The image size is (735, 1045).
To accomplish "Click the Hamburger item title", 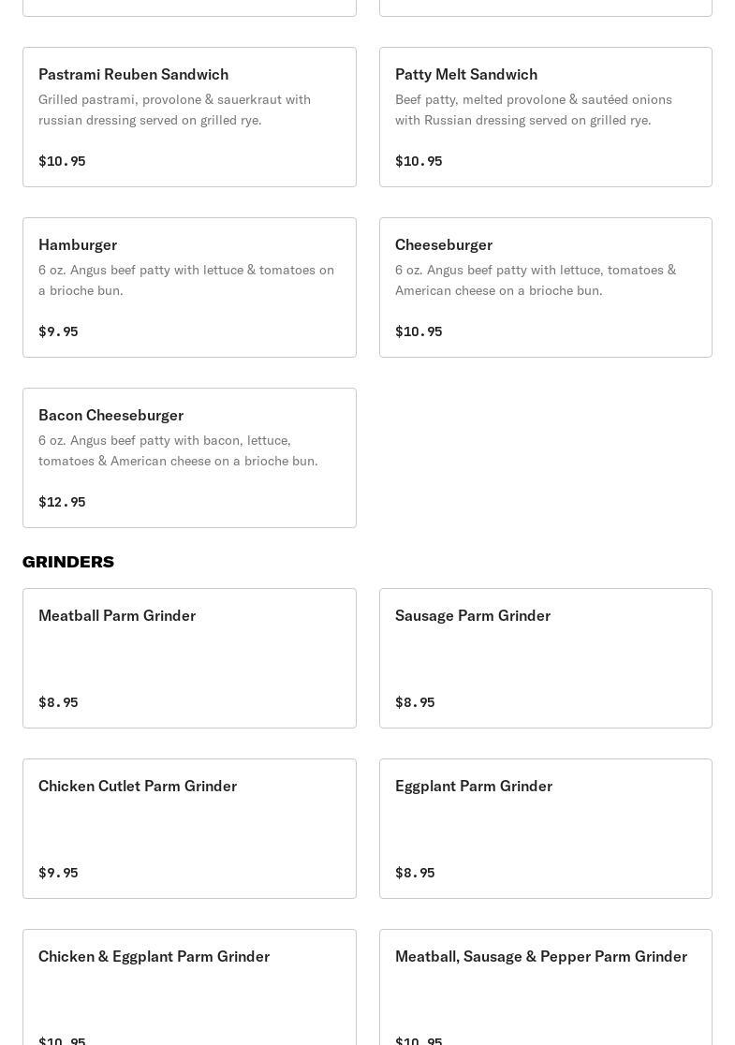I will 78,244.
